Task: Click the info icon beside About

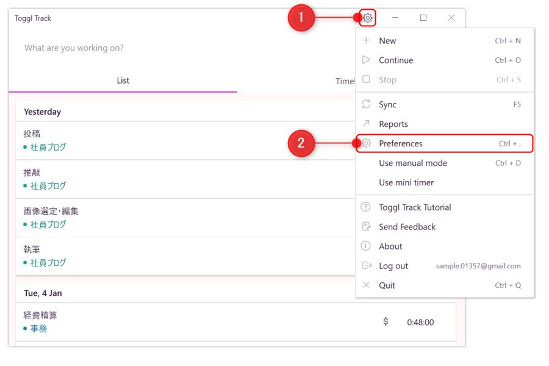Action: pos(365,246)
